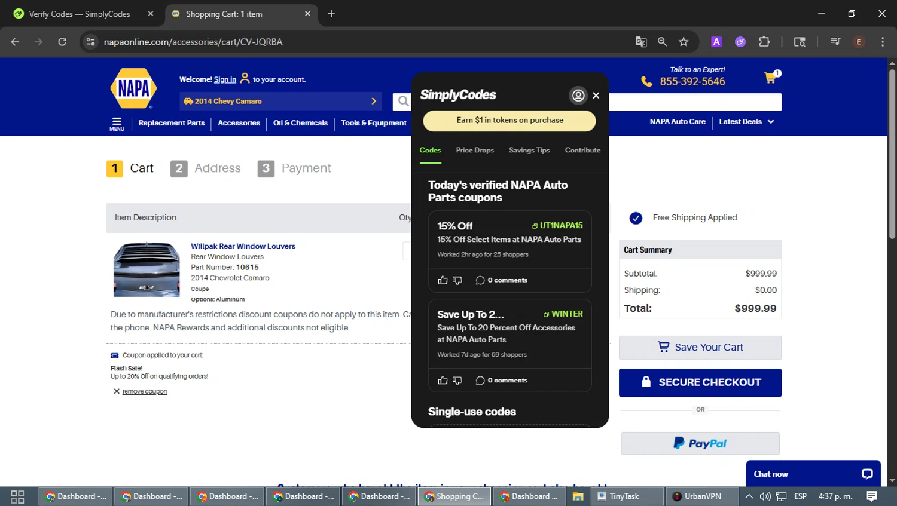Show hidden system tray icons
Screen dimensions: 897x506
[x=749, y=496]
